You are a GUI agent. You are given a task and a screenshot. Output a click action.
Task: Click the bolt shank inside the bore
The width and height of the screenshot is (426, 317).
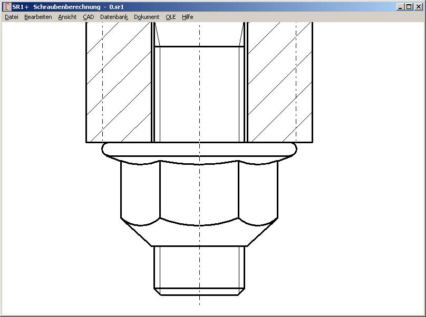(199, 95)
